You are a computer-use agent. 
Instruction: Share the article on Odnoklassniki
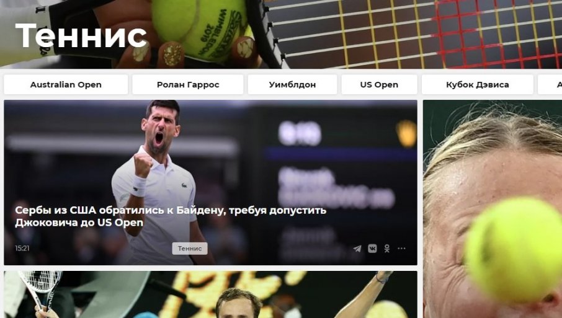pyautogui.click(x=387, y=249)
